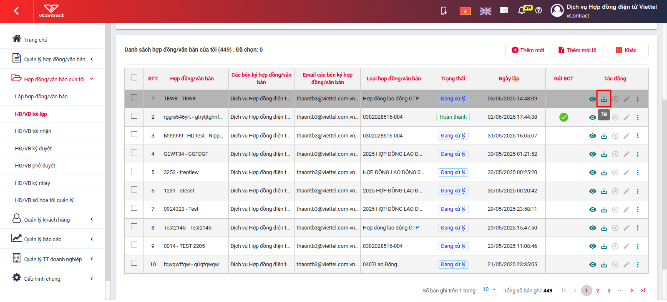Expand Cấu hình chung menu
The image size is (667, 302).
click(53, 278)
